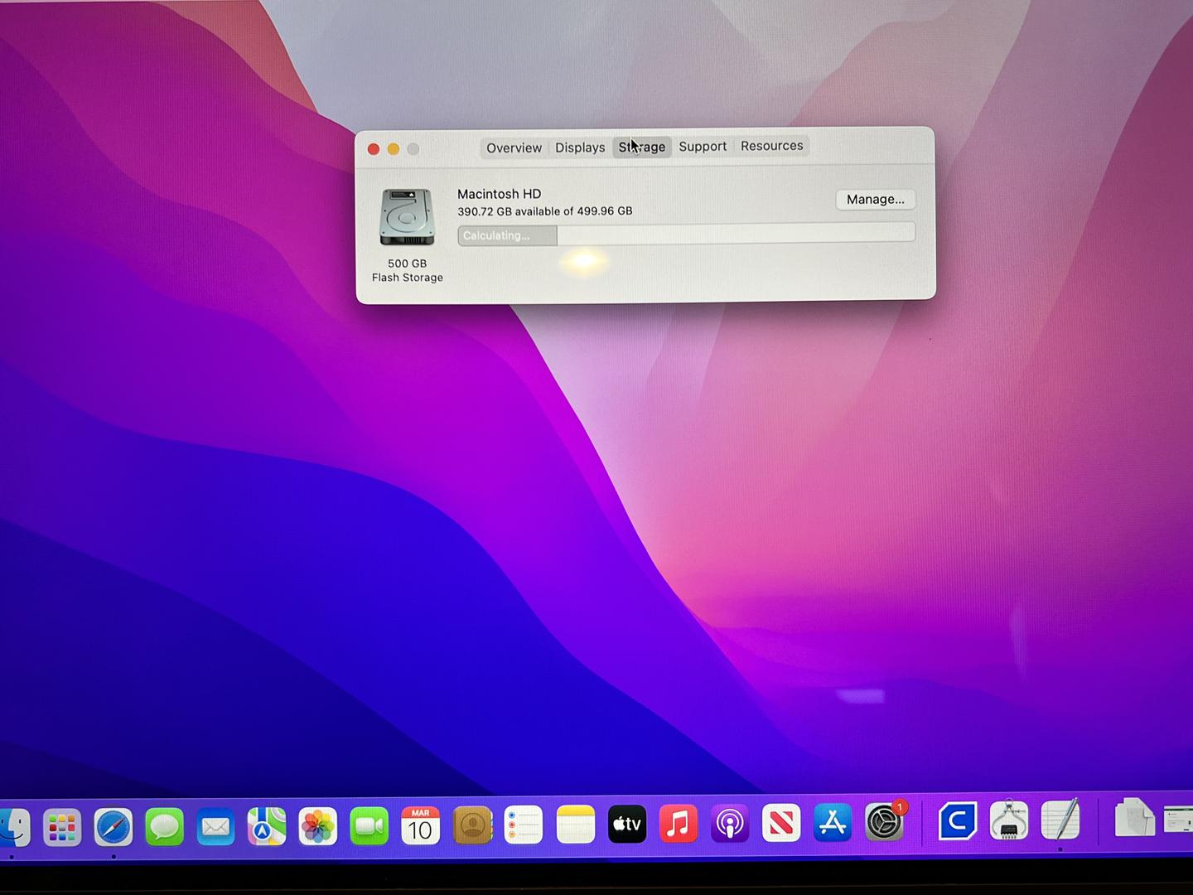The image size is (1193, 895).
Task: Launch the App Store from dock
Action: (833, 823)
